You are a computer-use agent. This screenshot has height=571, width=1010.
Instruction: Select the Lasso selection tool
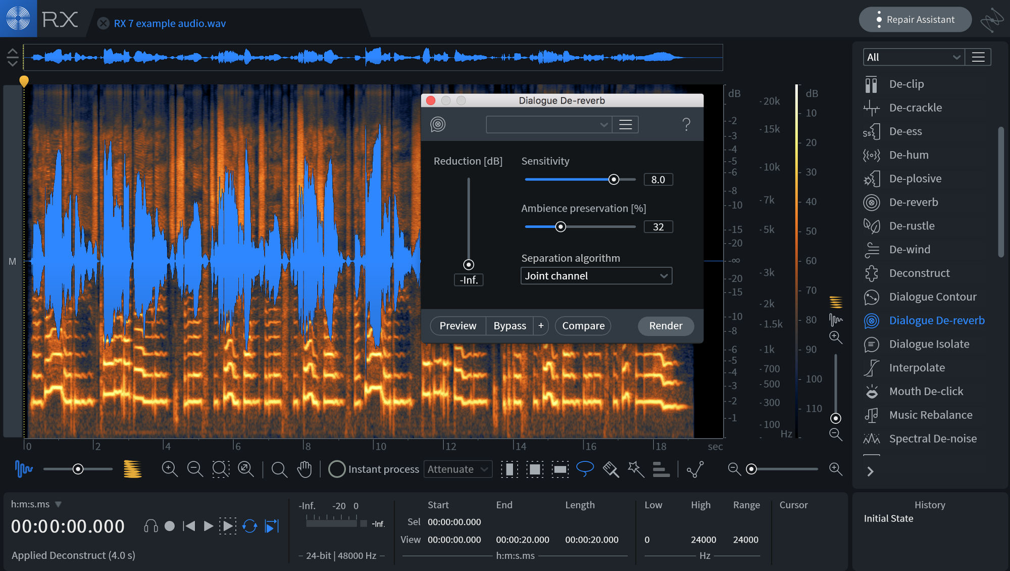point(585,469)
